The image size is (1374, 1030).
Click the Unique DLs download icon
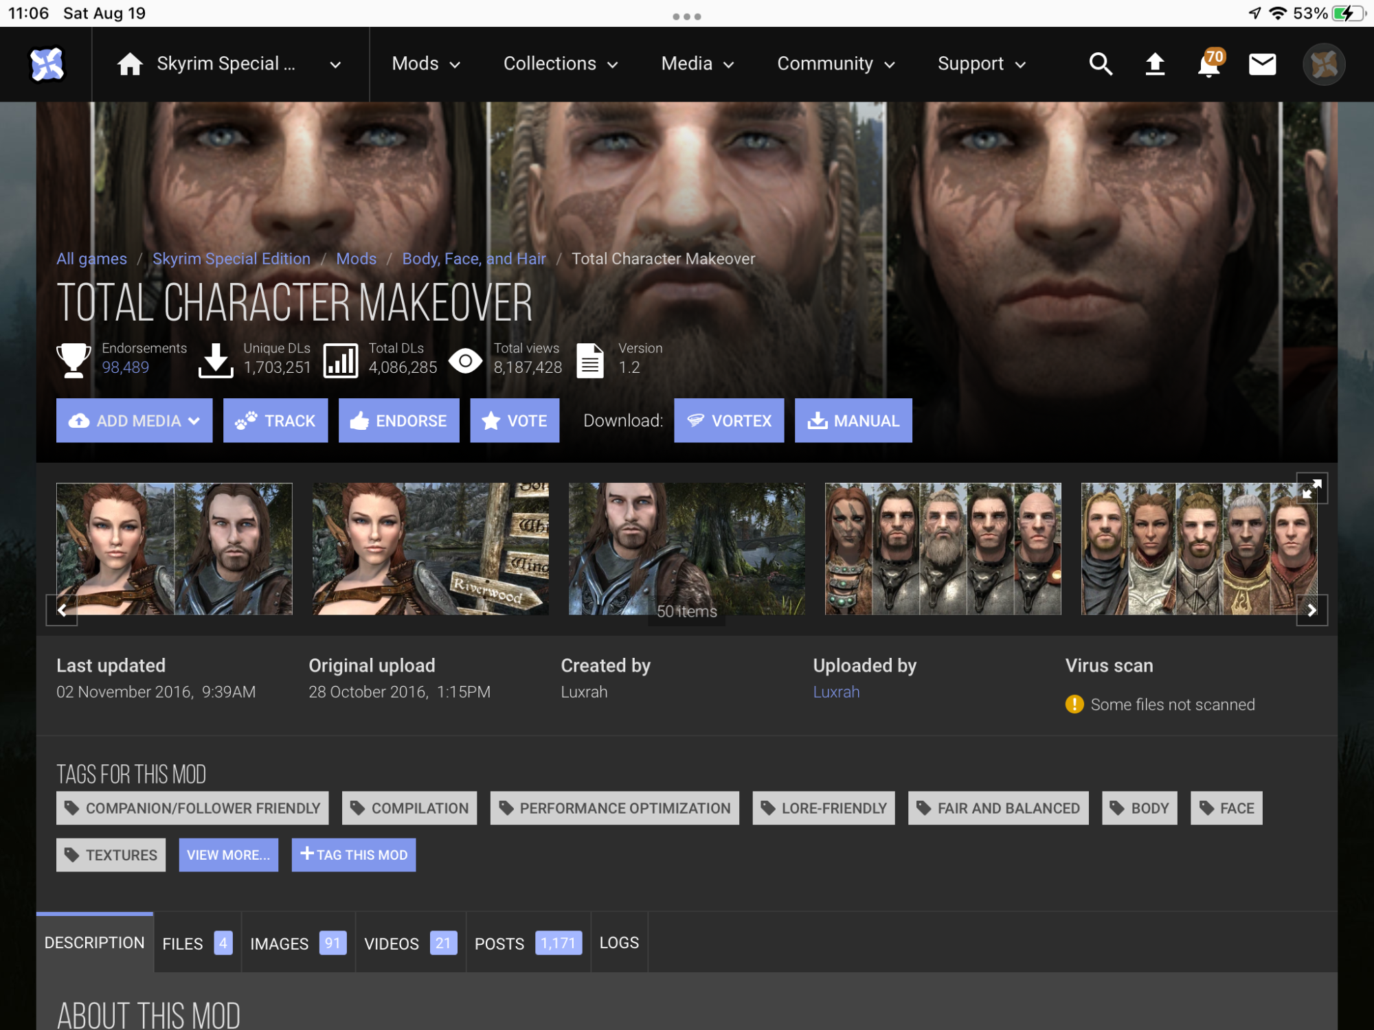pyautogui.click(x=216, y=360)
